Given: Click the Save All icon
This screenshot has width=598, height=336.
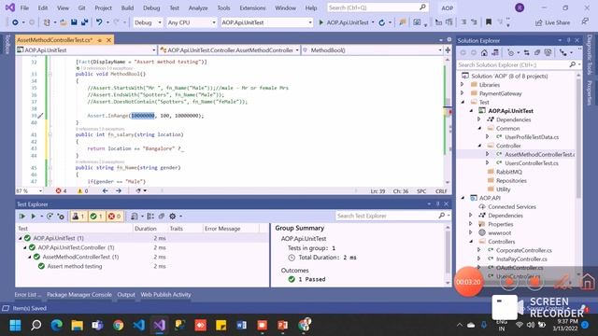Looking at the screenshot, I should (x=84, y=22).
